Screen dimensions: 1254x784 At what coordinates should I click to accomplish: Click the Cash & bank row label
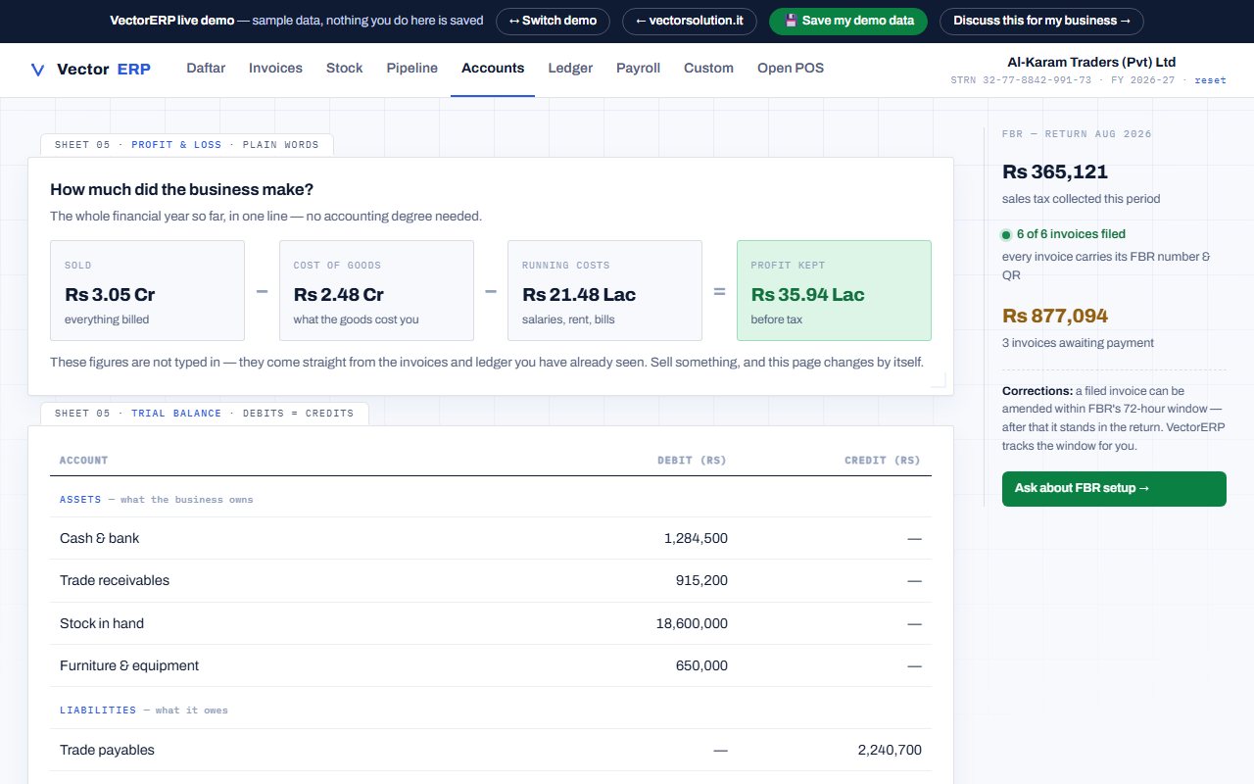click(100, 538)
